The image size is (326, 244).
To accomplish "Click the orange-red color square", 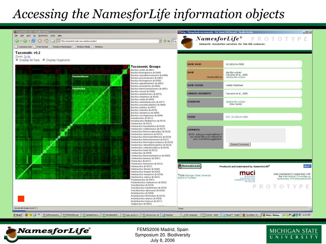I will [x=21, y=199].
